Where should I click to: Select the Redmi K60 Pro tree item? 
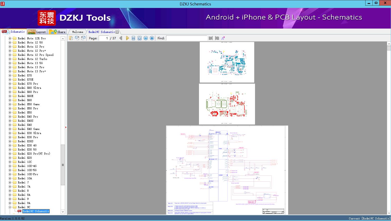tap(28, 92)
